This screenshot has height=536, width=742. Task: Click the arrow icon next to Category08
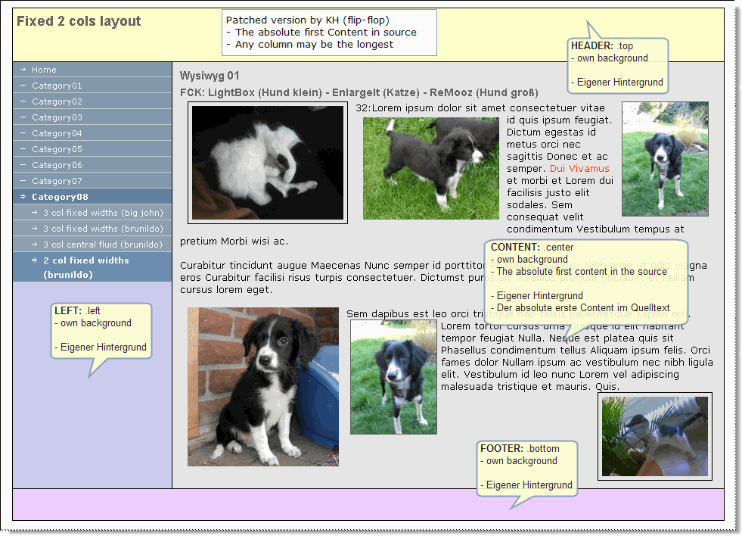click(x=23, y=197)
